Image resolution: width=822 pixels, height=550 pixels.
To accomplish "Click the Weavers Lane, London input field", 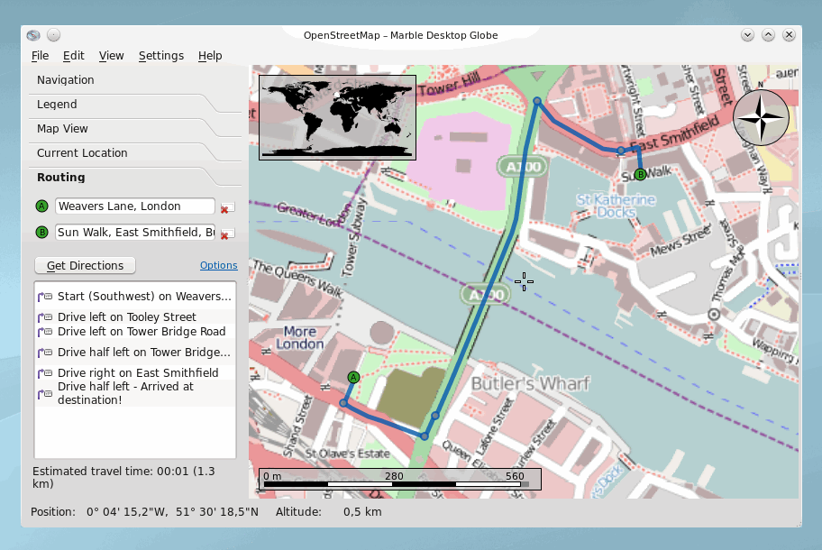I will [135, 206].
